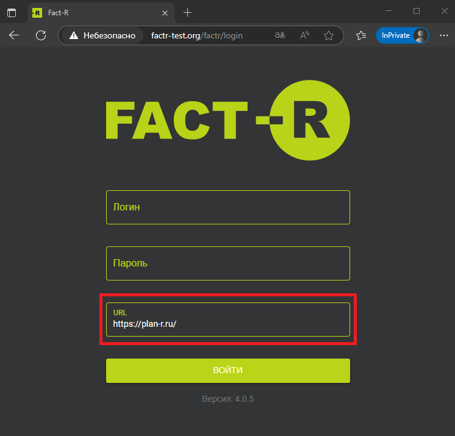Focus the Пароль input field
This screenshot has width=455, height=436.
[x=227, y=263]
